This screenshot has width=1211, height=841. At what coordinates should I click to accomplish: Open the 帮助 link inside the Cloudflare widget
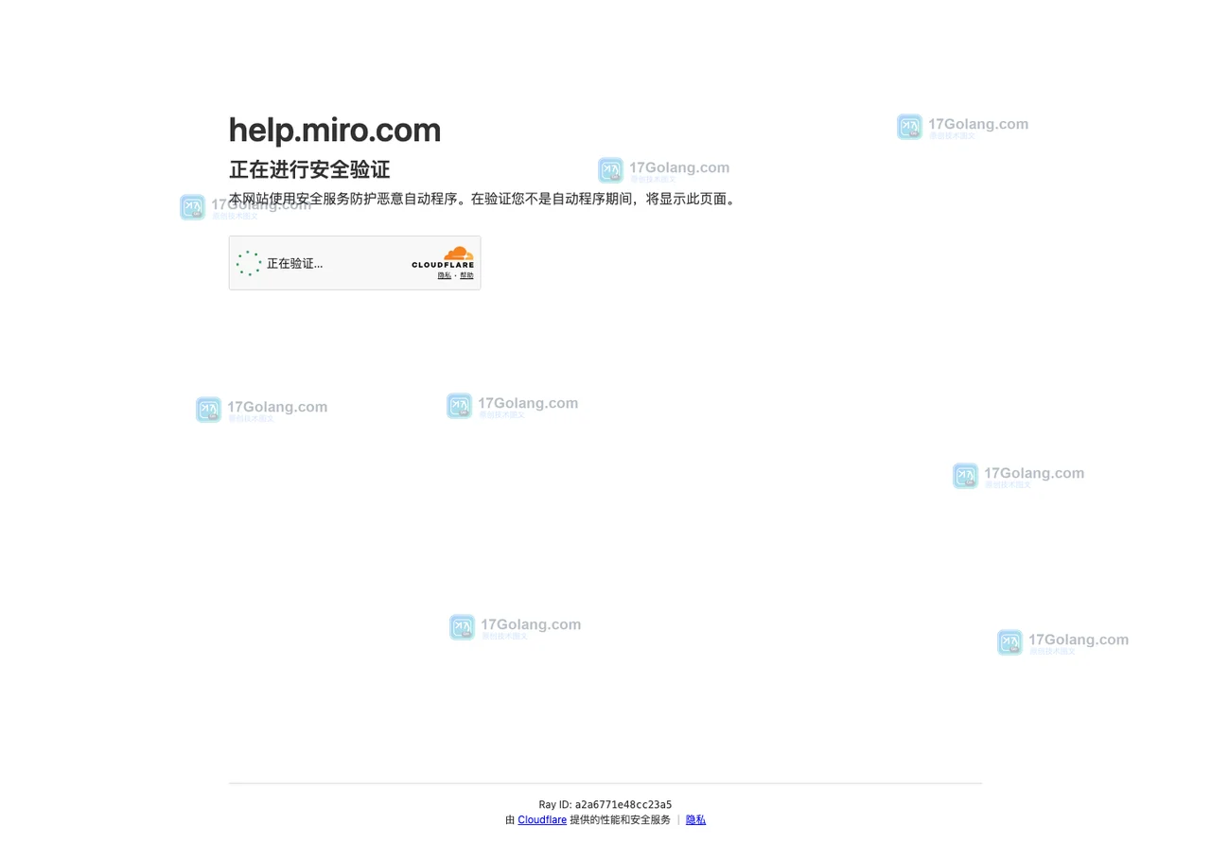[466, 275]
